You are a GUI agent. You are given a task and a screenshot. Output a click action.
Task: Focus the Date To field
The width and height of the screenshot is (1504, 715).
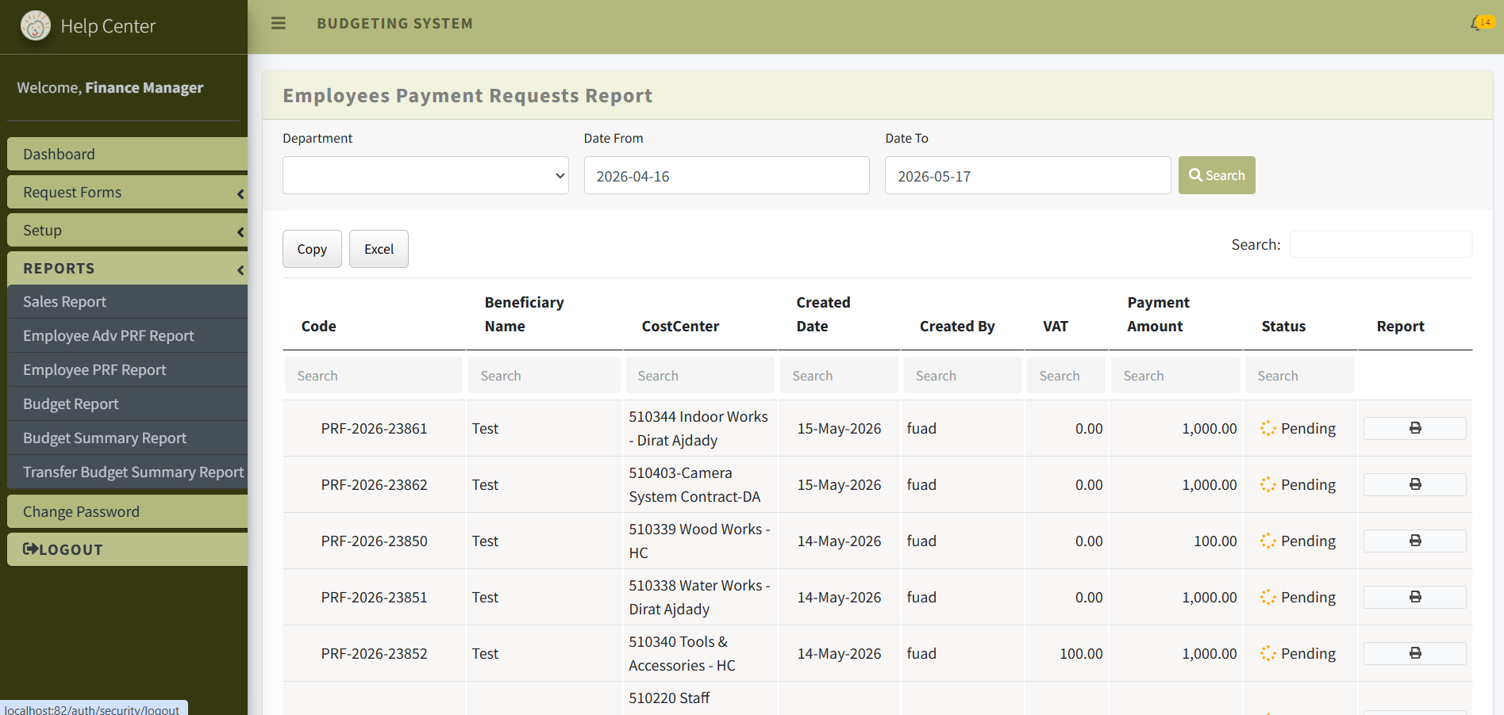(x=1028, y=175)
